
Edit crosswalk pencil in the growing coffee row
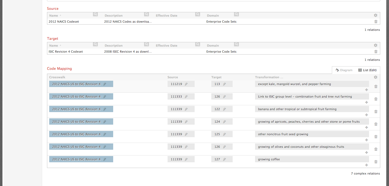(105, 159)
